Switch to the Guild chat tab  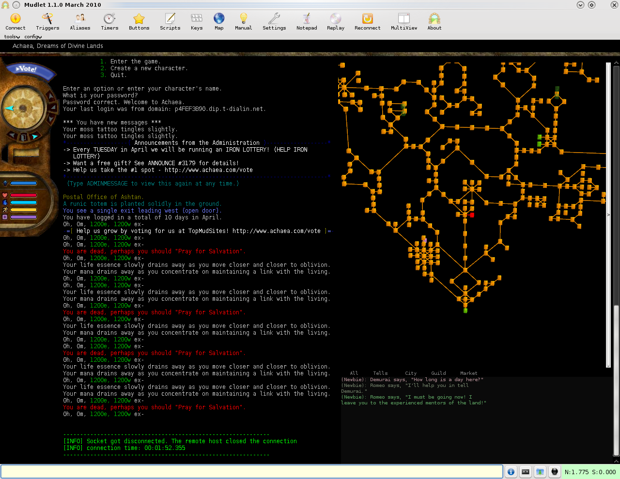(x=438, y=373)
